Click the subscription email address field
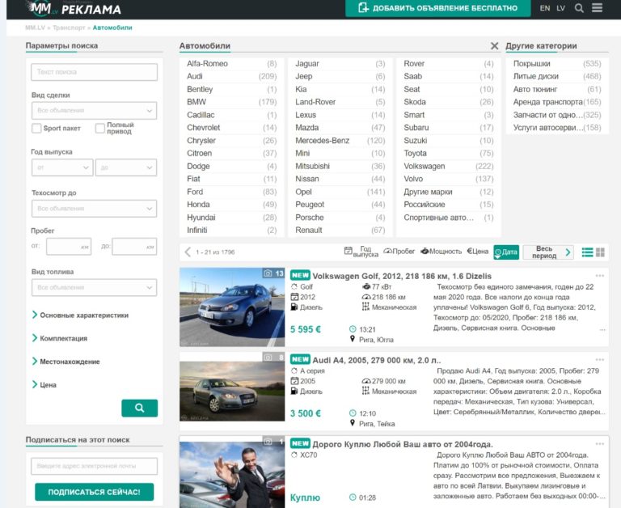This screenshot has height=508, width=621. point(95,467)
